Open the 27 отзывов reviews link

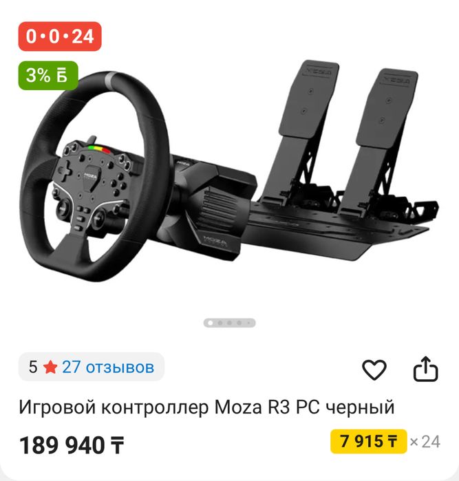click(x=108, y=367)
